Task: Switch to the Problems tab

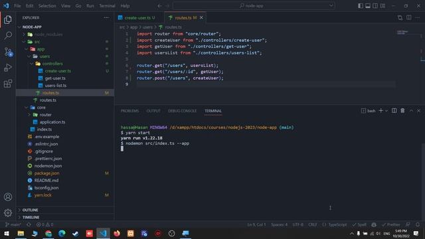Action: (x=129, y=111)
